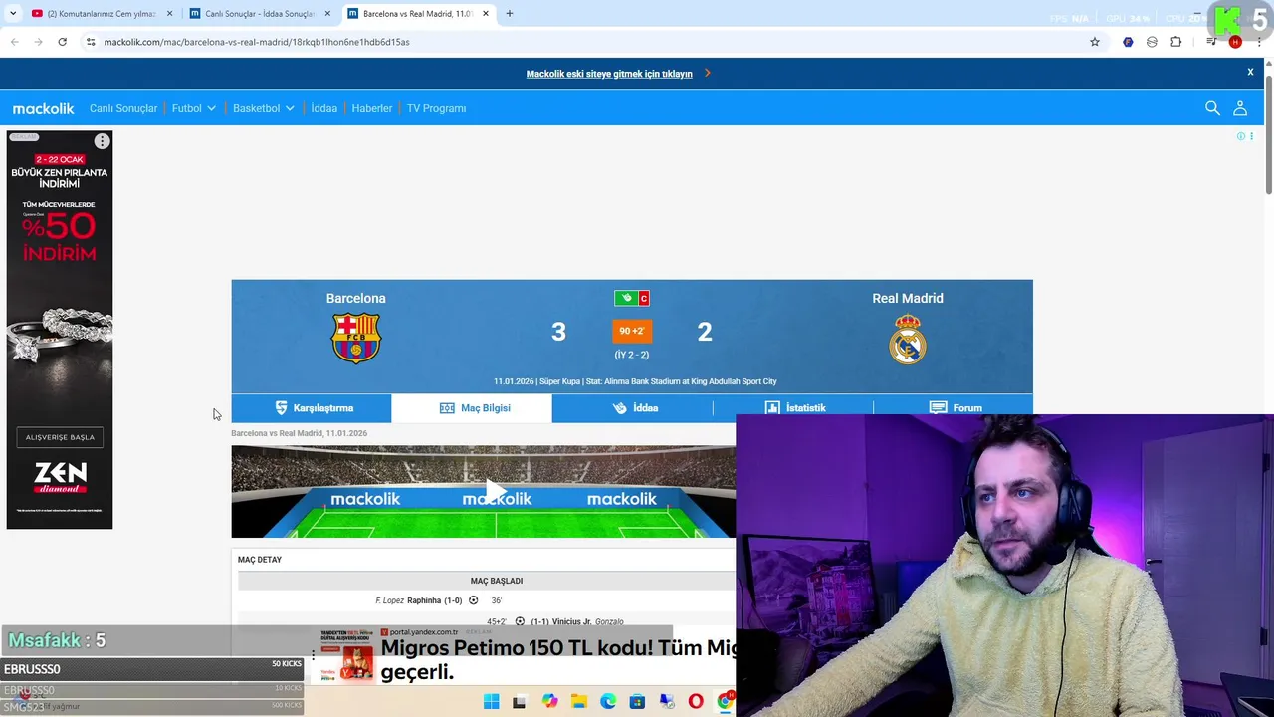1274x717 pixels.
Task: Click the Migros Petimo Yandex ad headline
Action: 557,659
